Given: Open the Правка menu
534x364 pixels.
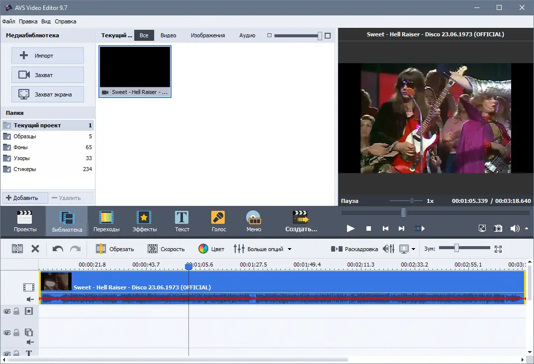Looking at the screenshot, I should coord(28,21).
